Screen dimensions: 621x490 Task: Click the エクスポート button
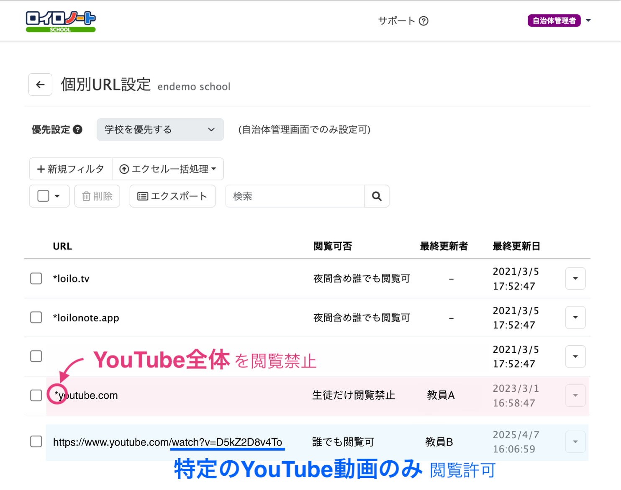click(172, 196)
